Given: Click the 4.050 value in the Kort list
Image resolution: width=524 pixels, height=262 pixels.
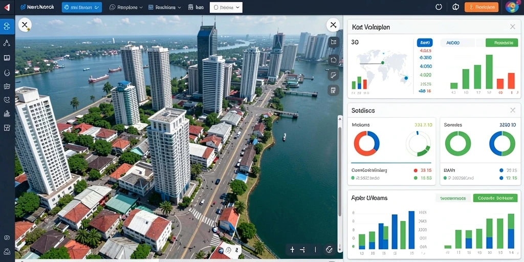Looking at the screenshot, I should coord(425,66).
